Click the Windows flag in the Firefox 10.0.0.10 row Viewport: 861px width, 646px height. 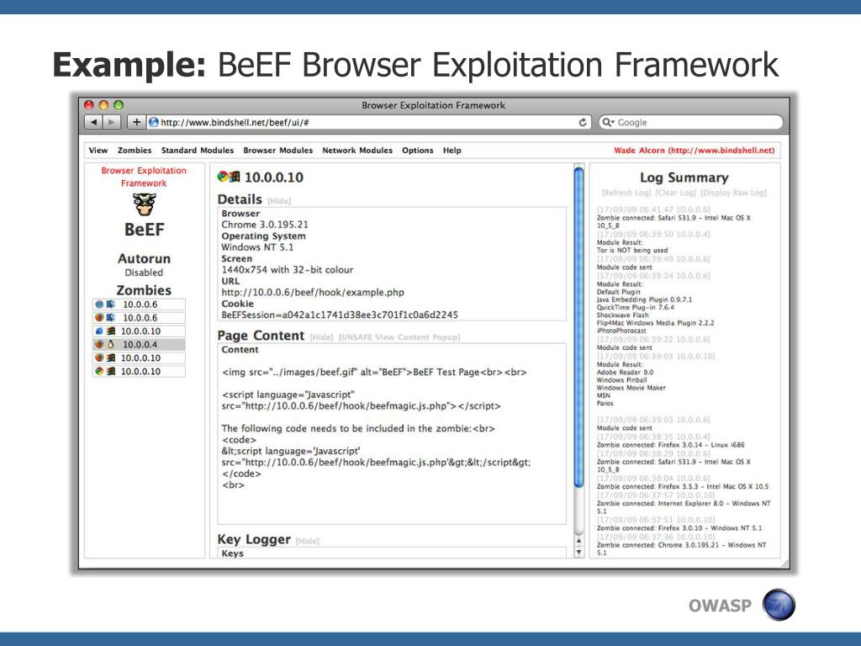pyautogui.click(x=110, y=357)
